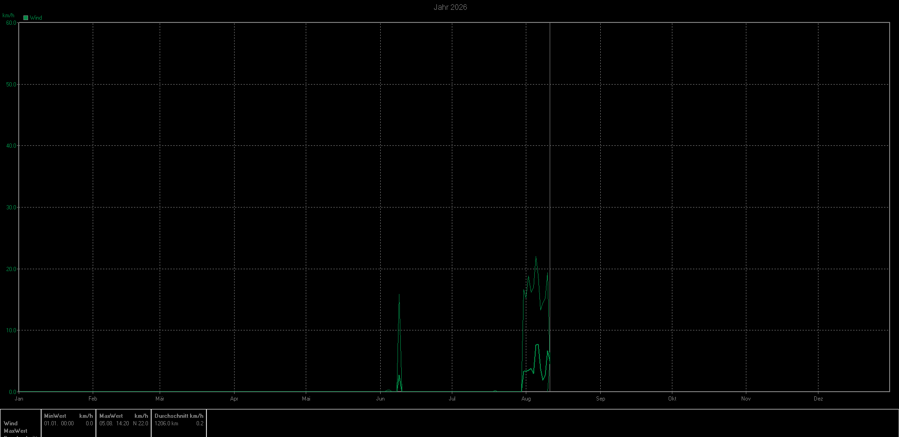Image resolution: width=899 pixels, height=437 pixels.
Task: Click the 01.01. 00:00 minimum timestamp
Action: (59, 423)
